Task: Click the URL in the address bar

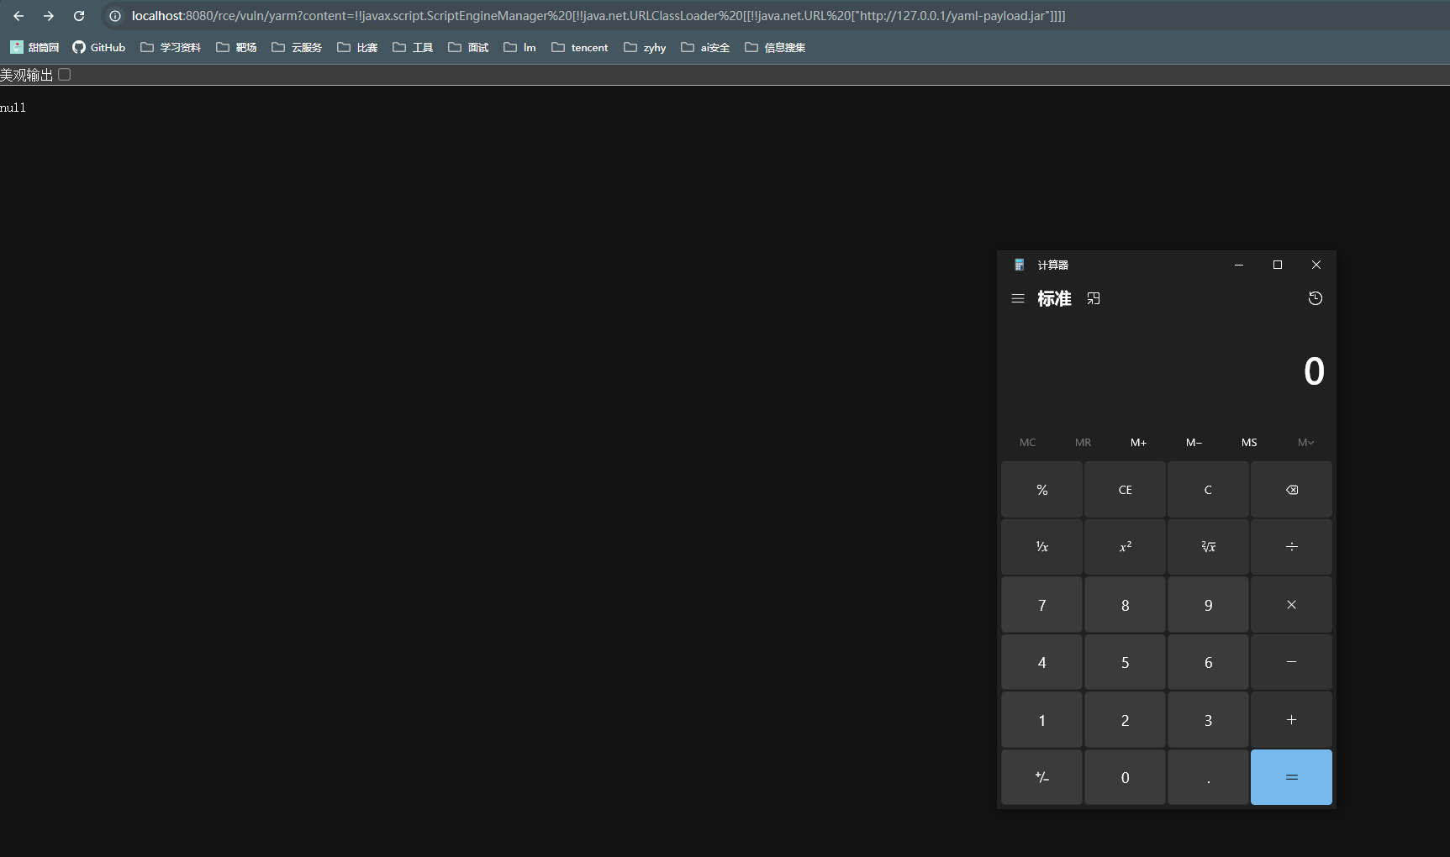Action: pyautogui.click(x=598, y=16)
